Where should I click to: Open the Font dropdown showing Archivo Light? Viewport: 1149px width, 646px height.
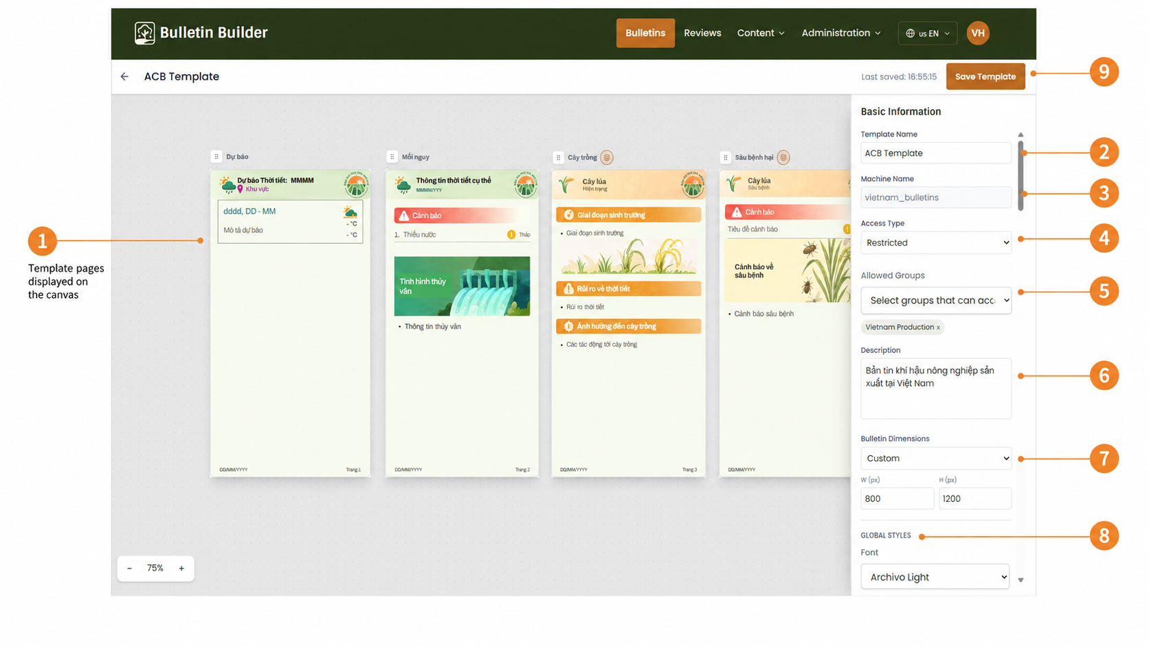coord(935,577)
